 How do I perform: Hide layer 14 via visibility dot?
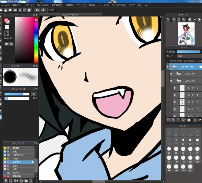coord(175,95)
